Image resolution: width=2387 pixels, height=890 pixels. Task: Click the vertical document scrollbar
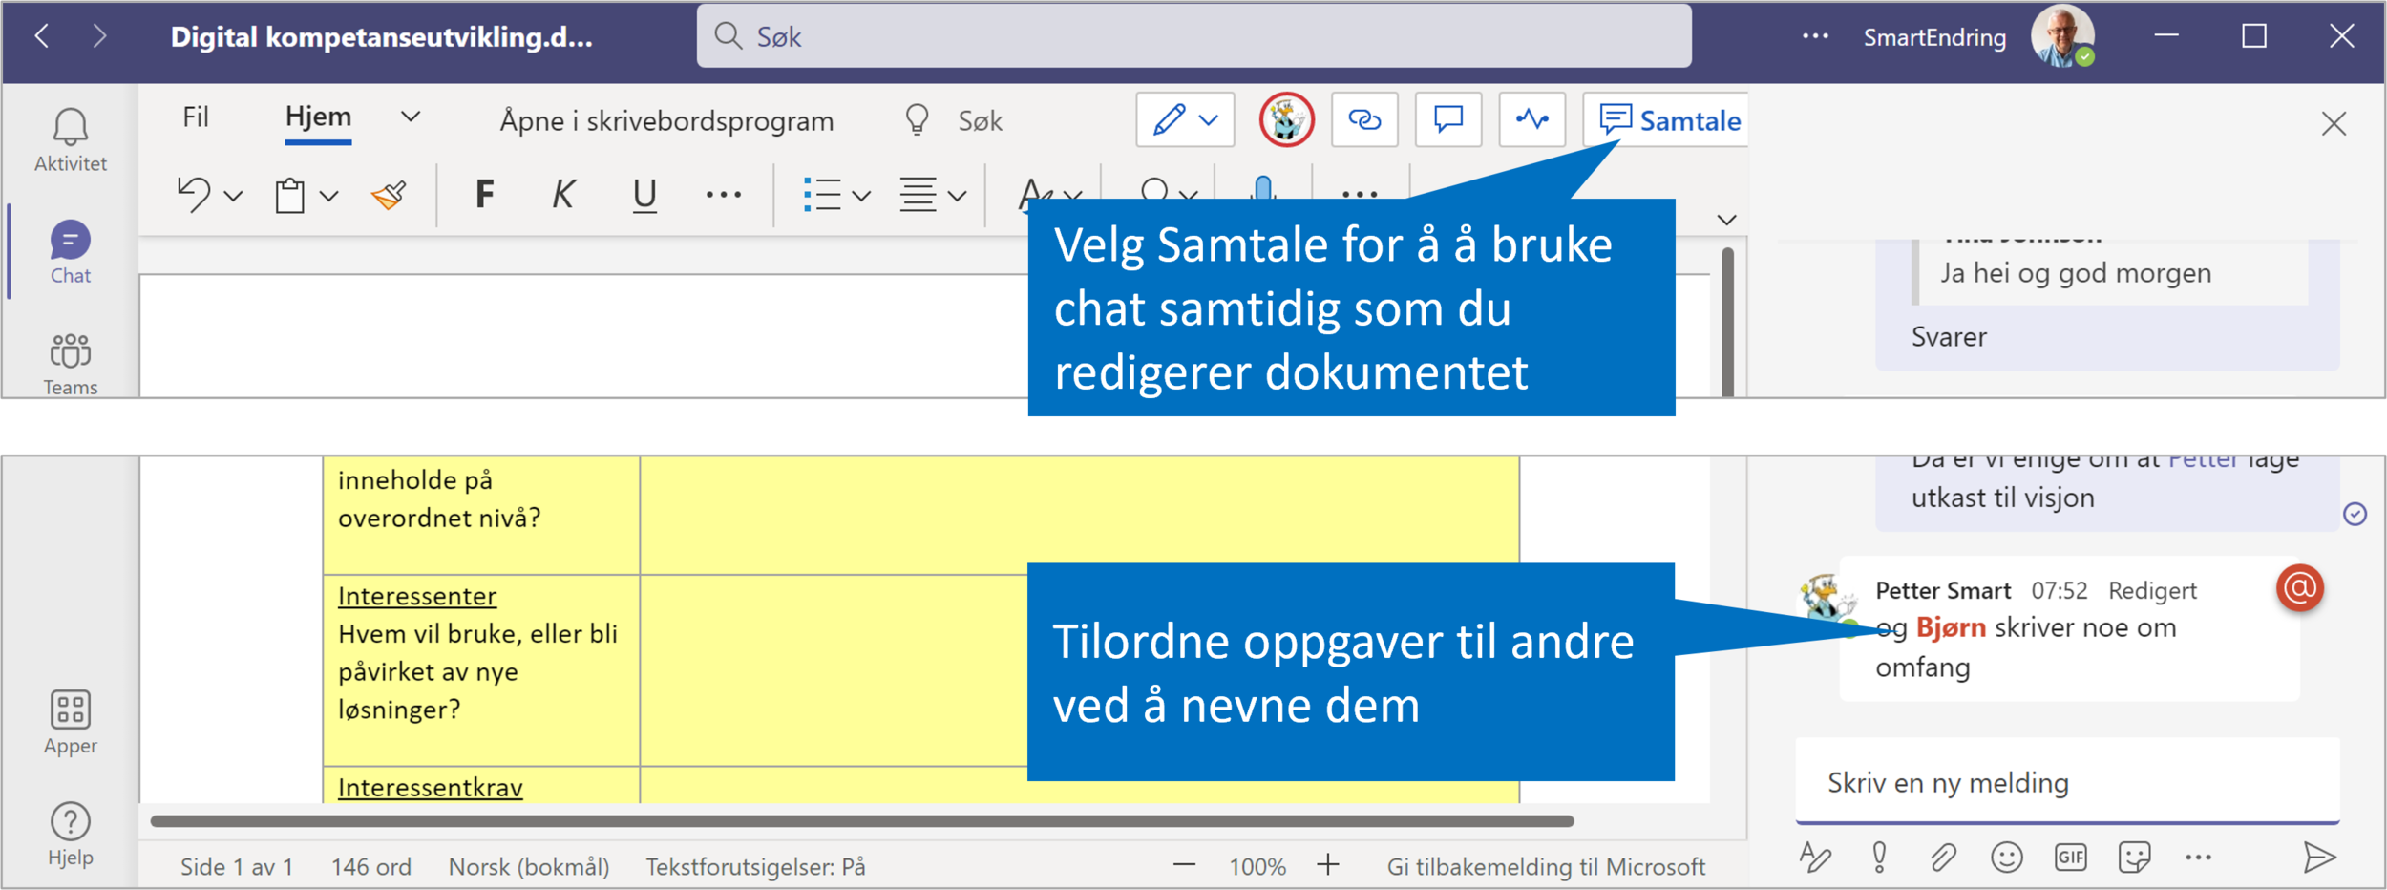click(1728, 321)
